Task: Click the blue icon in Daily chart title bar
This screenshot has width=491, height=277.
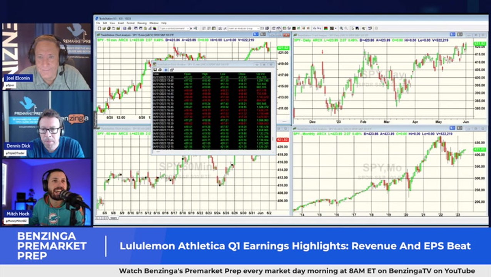Action: pos(452,34)
